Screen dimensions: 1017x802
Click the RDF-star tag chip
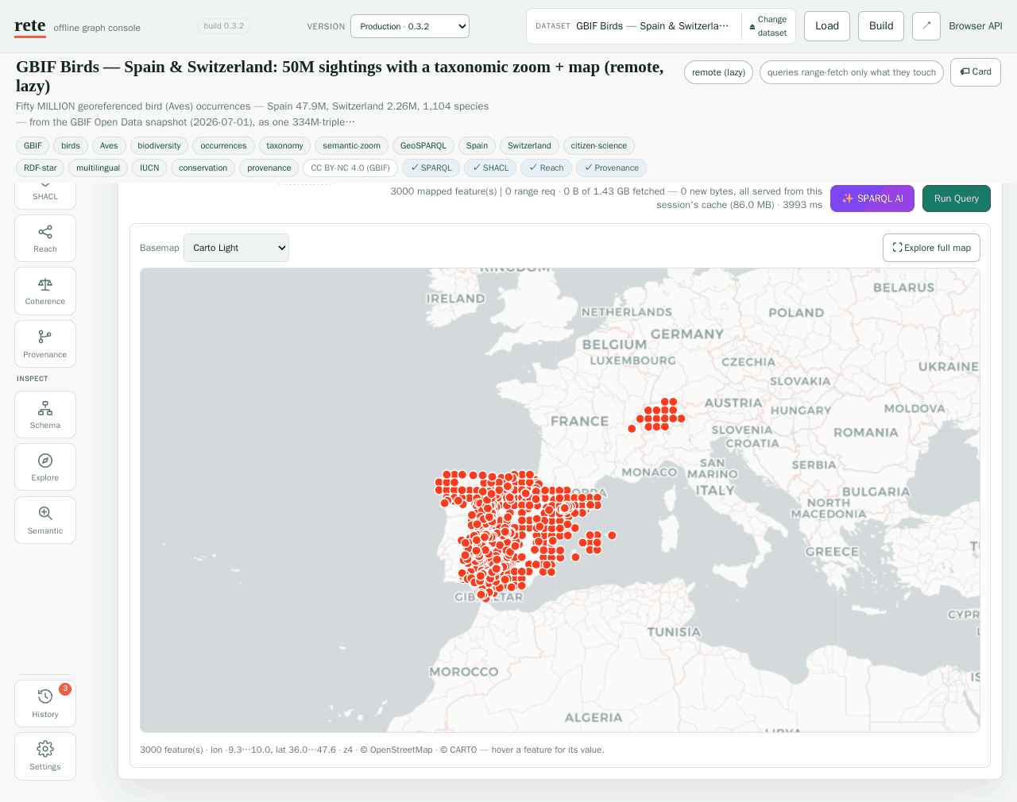point(41,168)
